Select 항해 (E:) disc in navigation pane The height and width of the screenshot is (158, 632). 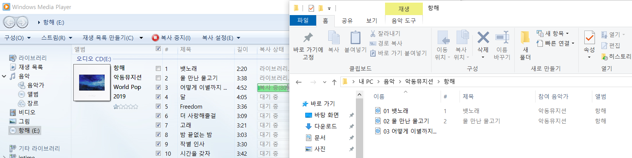(x=25, y=130)
